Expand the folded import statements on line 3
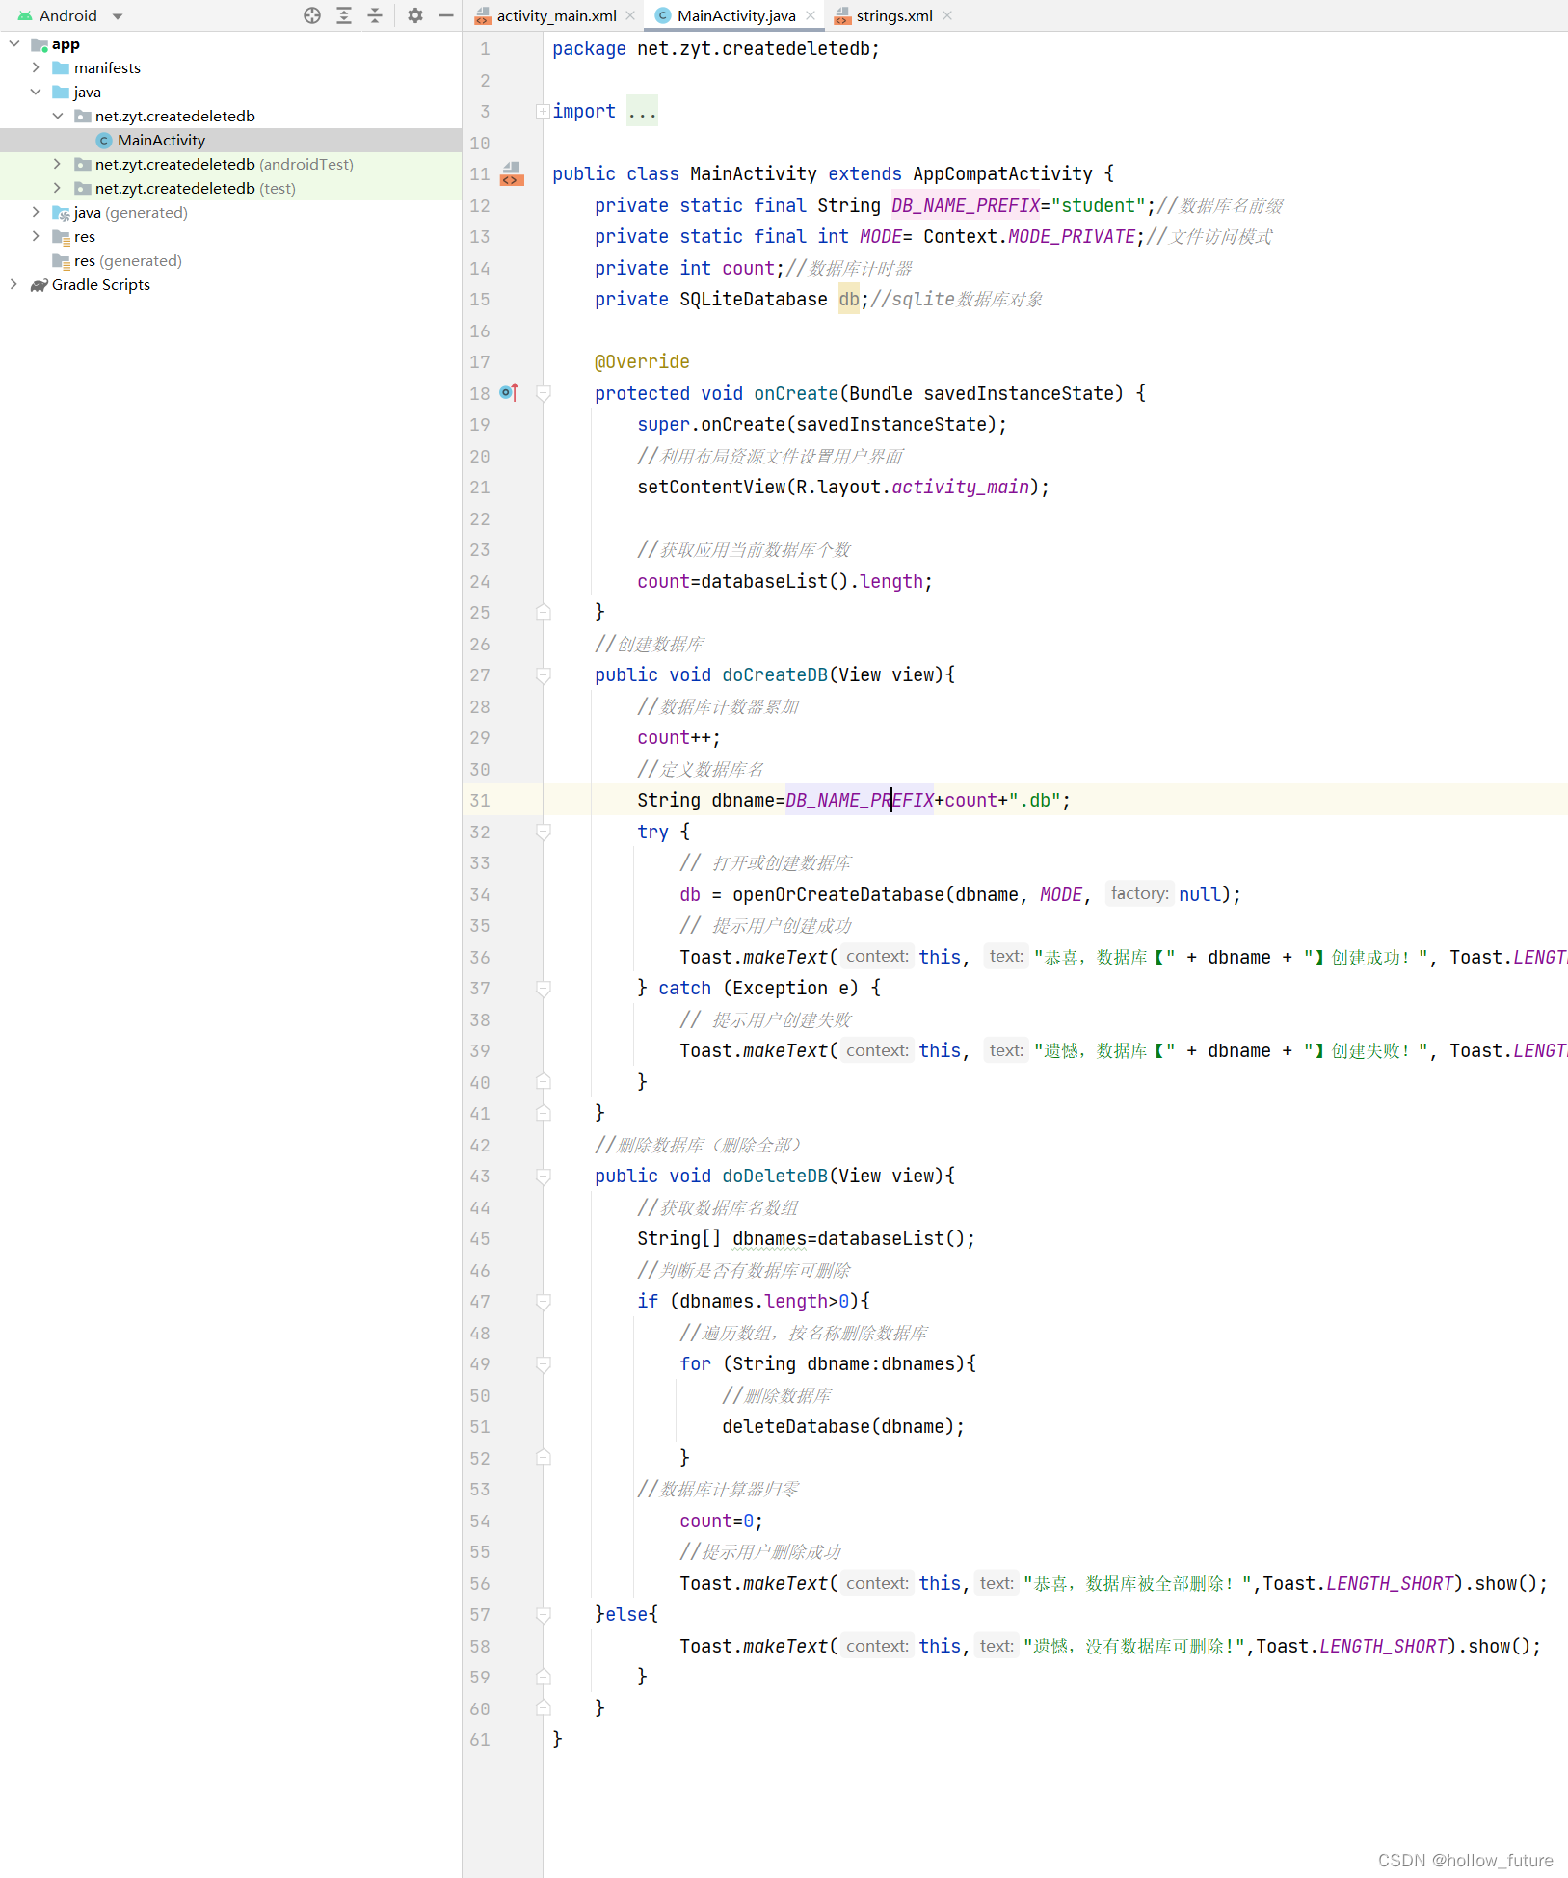The height and width of the screenshot is (1878, 1568). [x=543, y=111]
